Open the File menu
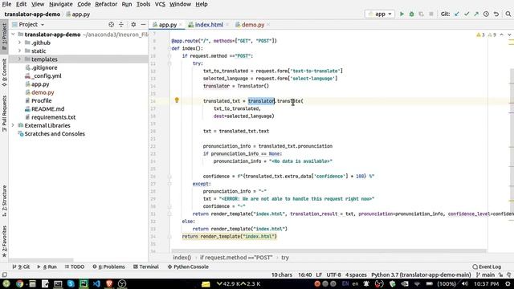The height and width of the screenshot is (289, 514). point(6,4)
